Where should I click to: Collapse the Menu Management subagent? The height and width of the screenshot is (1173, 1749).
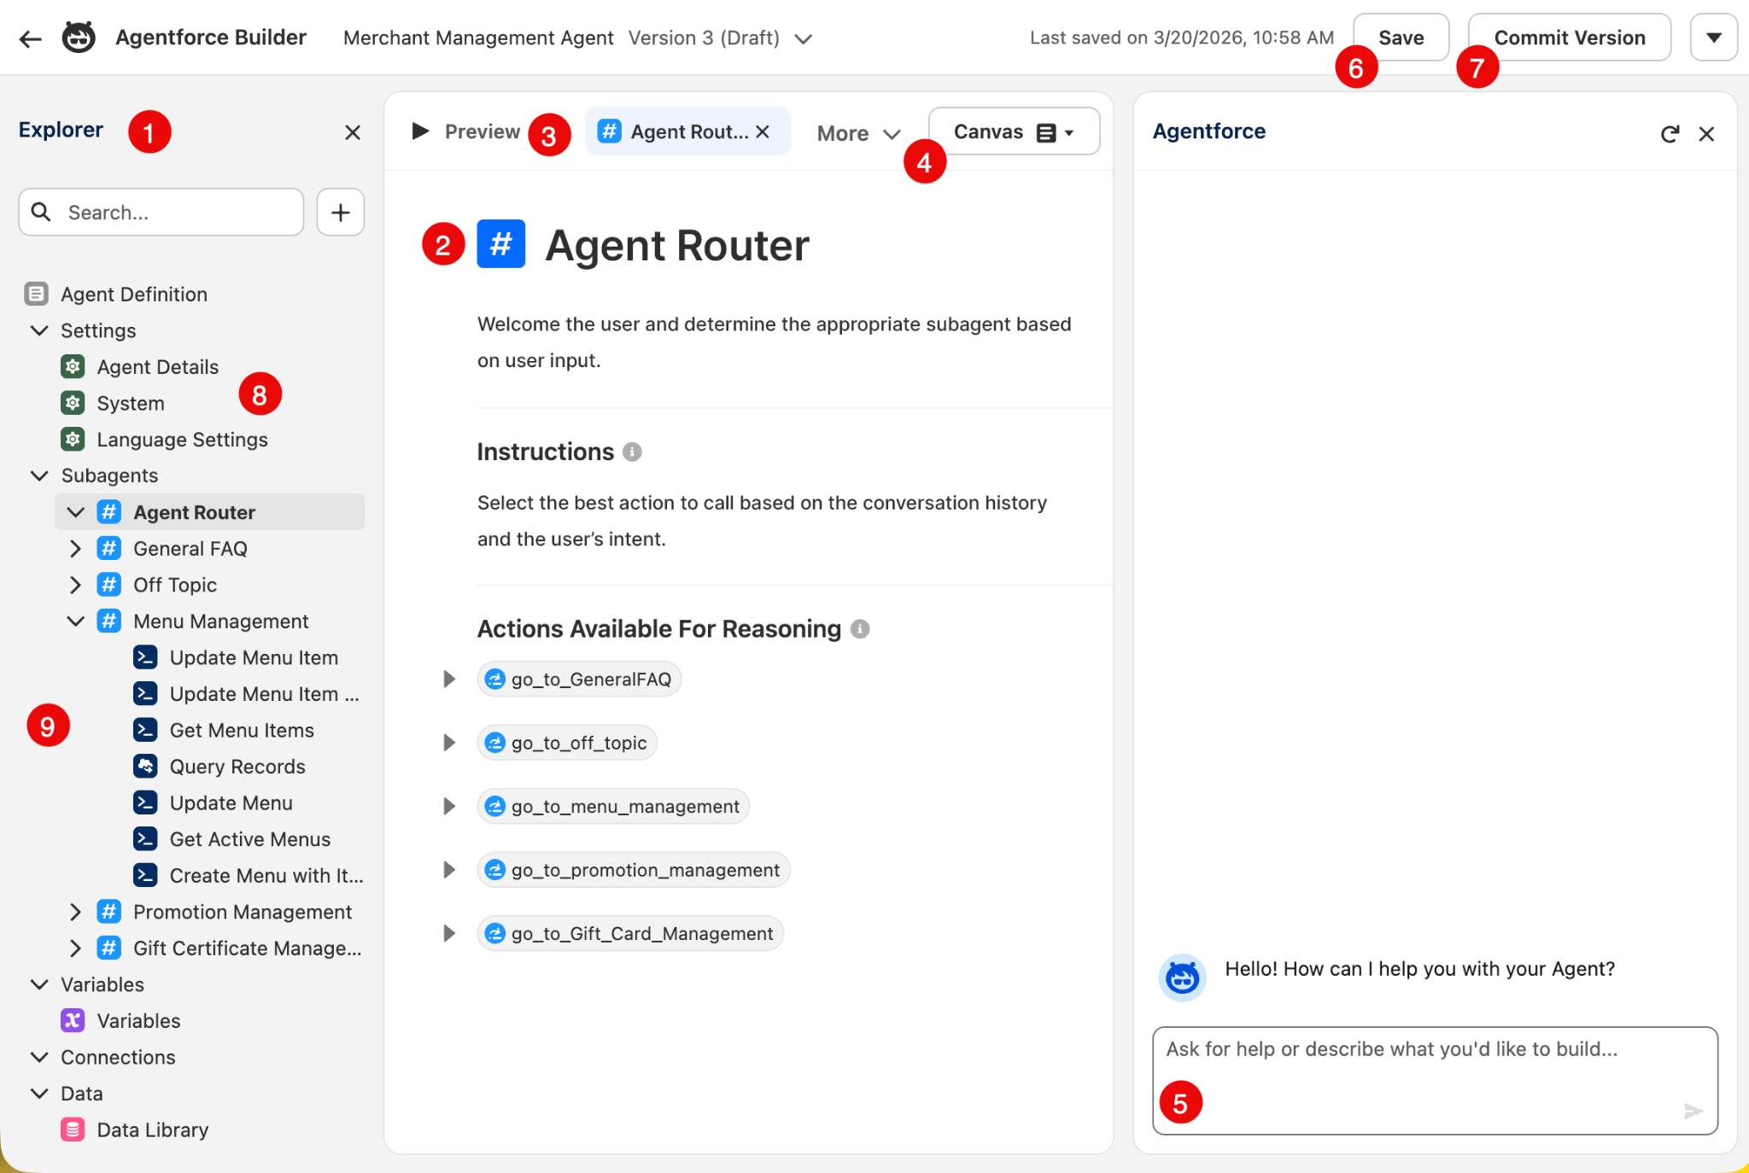[x=76, y=622]
